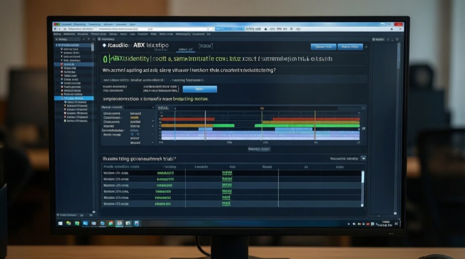Open the Windows Start menu in the taskbar
Image resolution: width=465 pixels, height=259 pixels.
[60, 223]
